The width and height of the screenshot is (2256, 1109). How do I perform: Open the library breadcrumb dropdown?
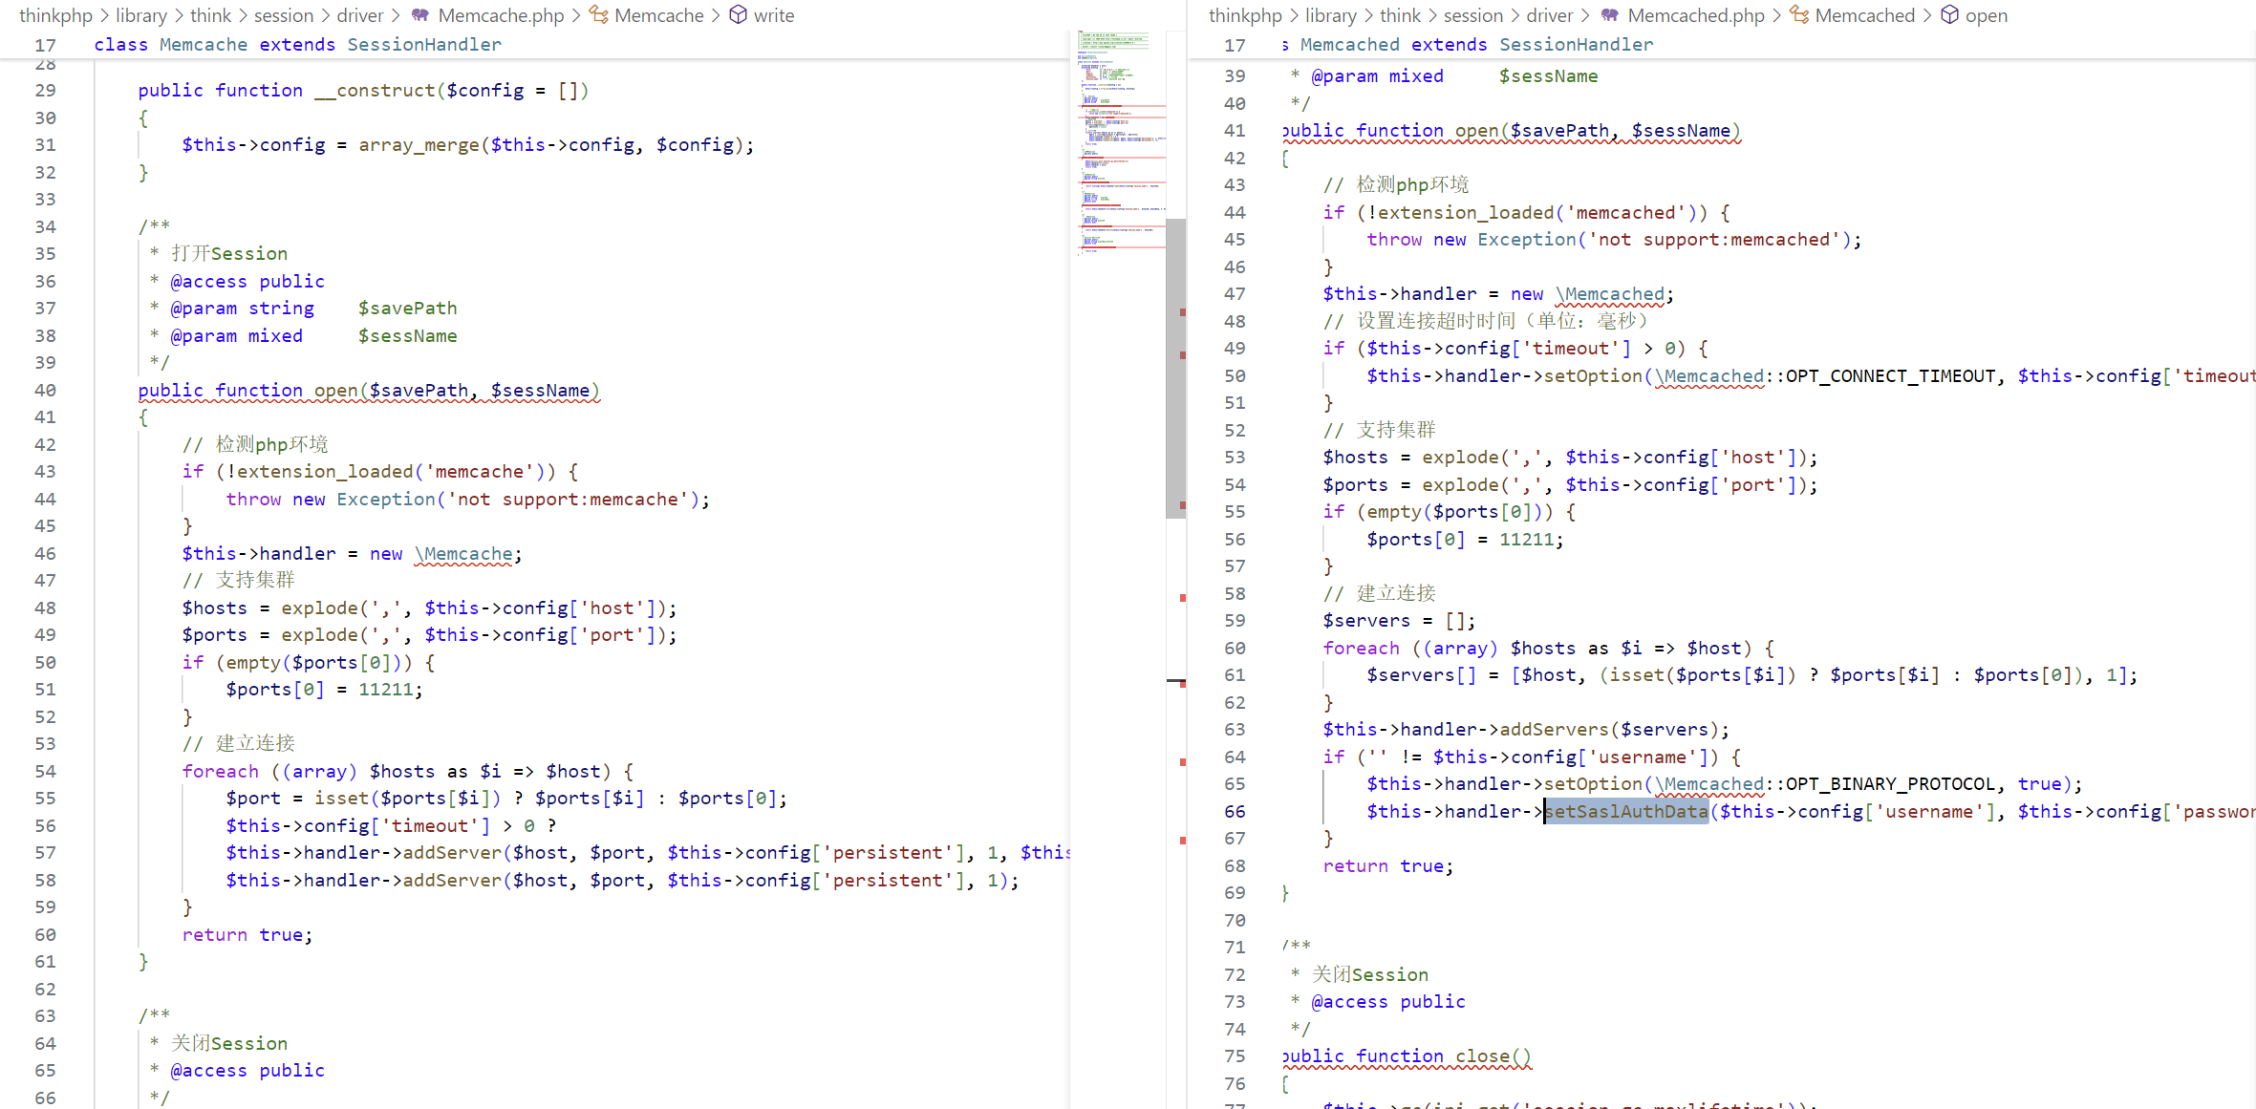[x=141, y=15]
